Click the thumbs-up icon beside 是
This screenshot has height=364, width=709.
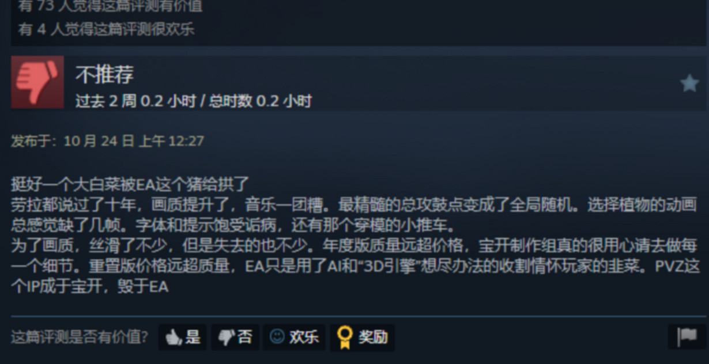(174, 338)
